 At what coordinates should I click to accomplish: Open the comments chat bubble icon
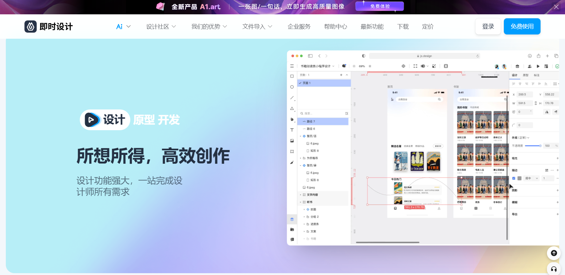[x=344, y=66]
